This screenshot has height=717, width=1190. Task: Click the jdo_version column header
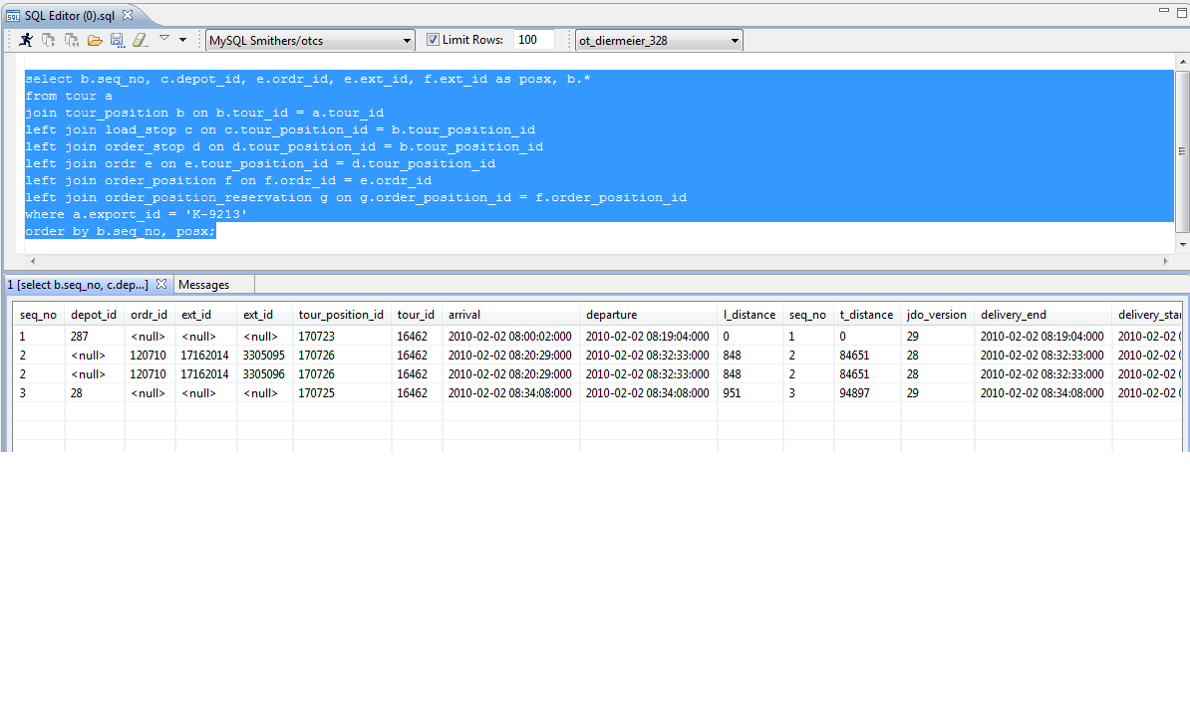pyautogui.click(x=937, y=315)
